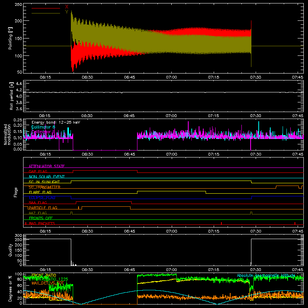Click the red X legend line sample
This screenshot has height=308, width=308.
click(46, 8)
